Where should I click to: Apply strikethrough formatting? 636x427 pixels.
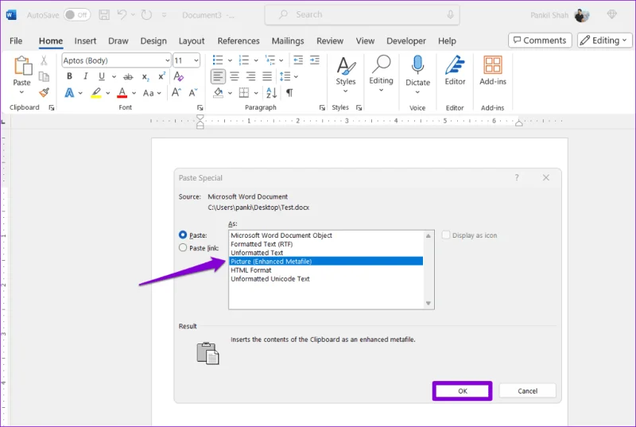tap(128, 76)
